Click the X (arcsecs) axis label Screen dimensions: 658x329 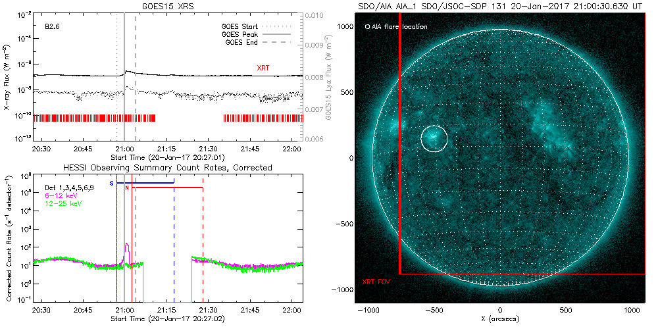pyautogui.click(x=500, y=318)
